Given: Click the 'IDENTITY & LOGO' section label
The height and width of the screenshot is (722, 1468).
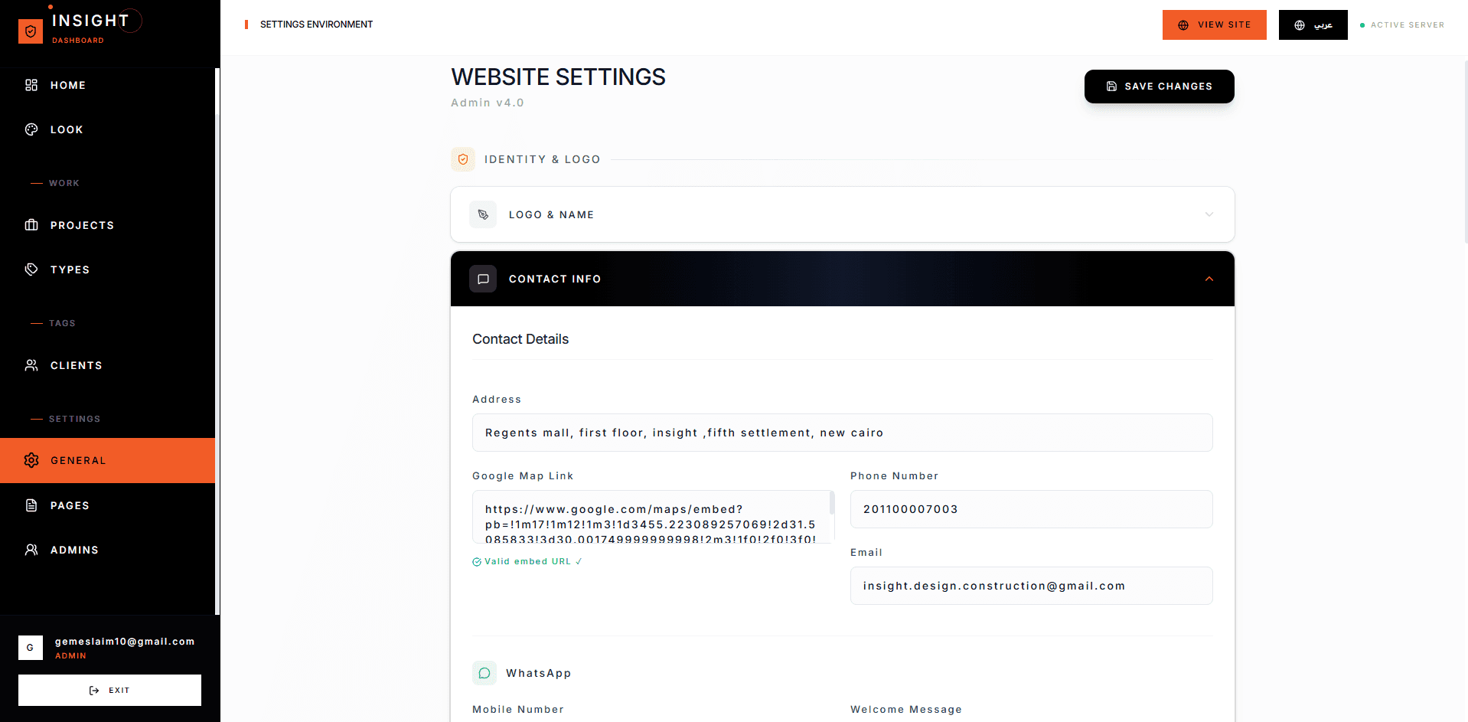Looking at the screenshot, I should 542,159.
